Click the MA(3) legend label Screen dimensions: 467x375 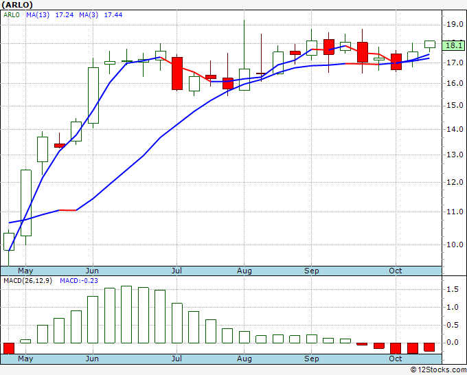(x=89, y=15)
